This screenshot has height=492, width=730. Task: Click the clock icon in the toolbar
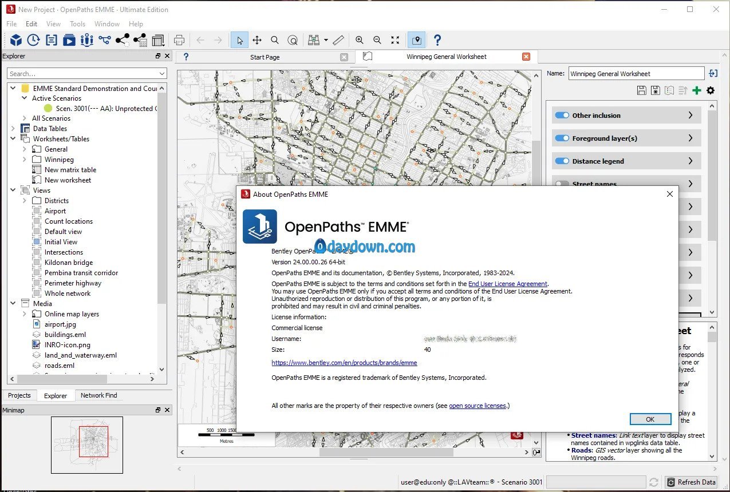(x=34, y=40)
